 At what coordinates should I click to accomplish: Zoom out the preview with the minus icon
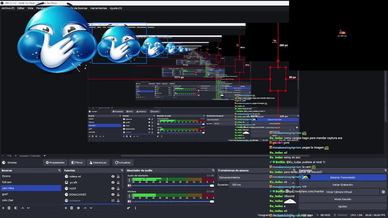3,156
